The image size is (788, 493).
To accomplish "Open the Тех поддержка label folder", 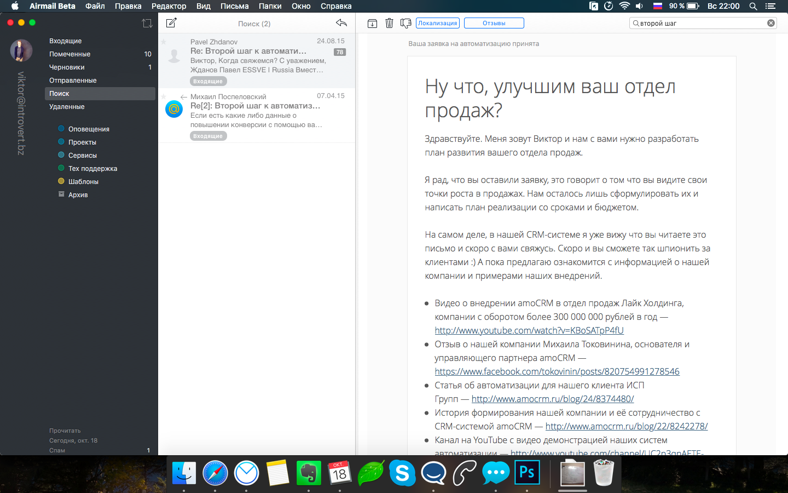I will [92, 169].
